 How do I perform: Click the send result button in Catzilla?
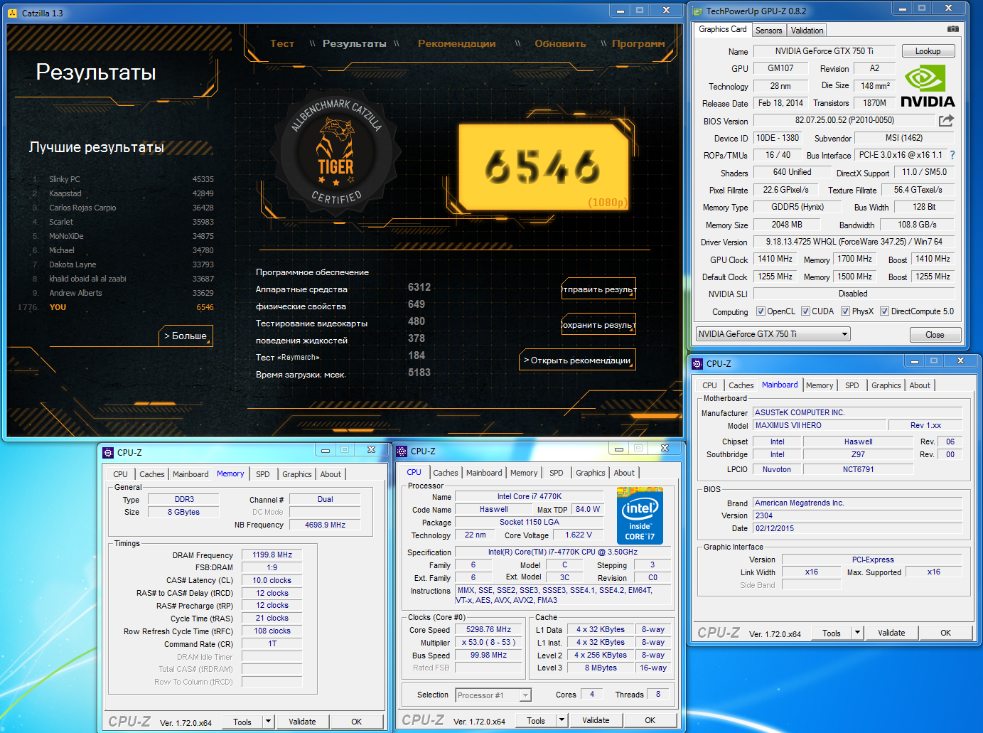tap(598, 289)
